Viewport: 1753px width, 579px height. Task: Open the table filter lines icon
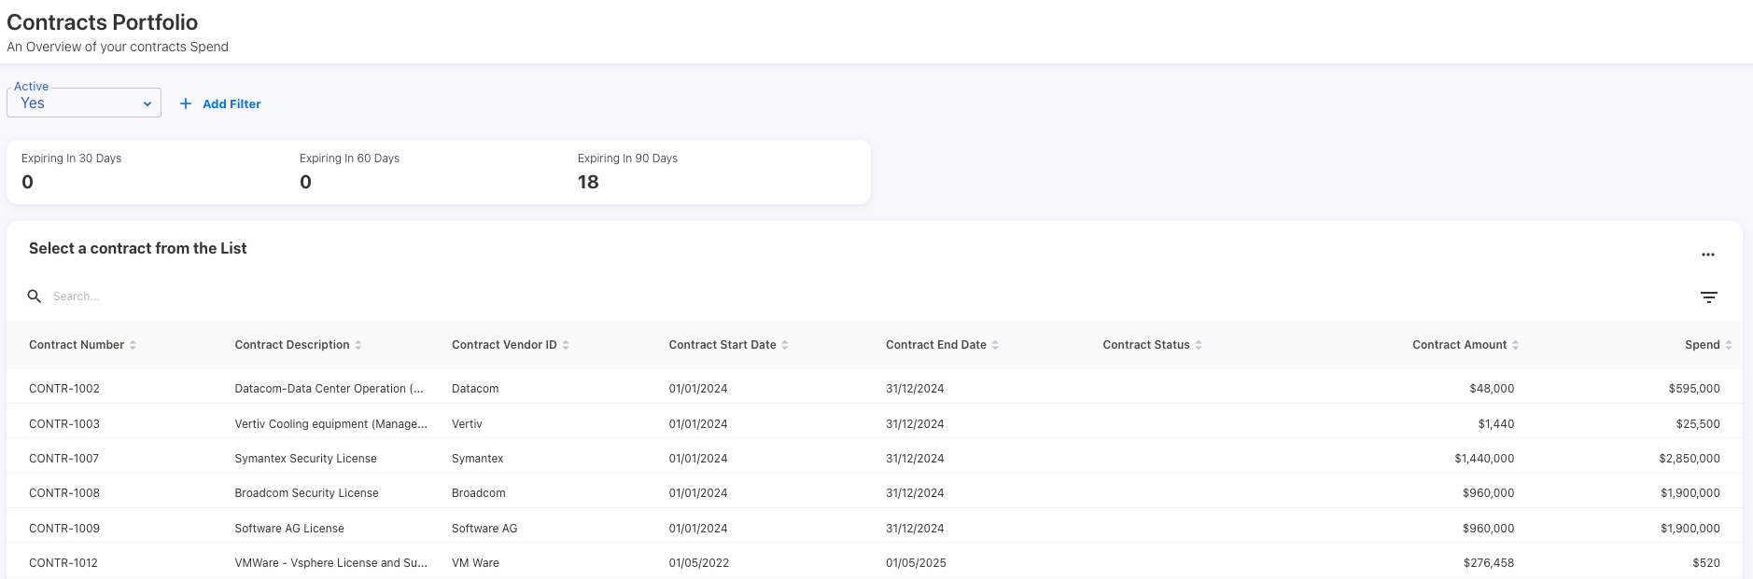click(1708, 297)
